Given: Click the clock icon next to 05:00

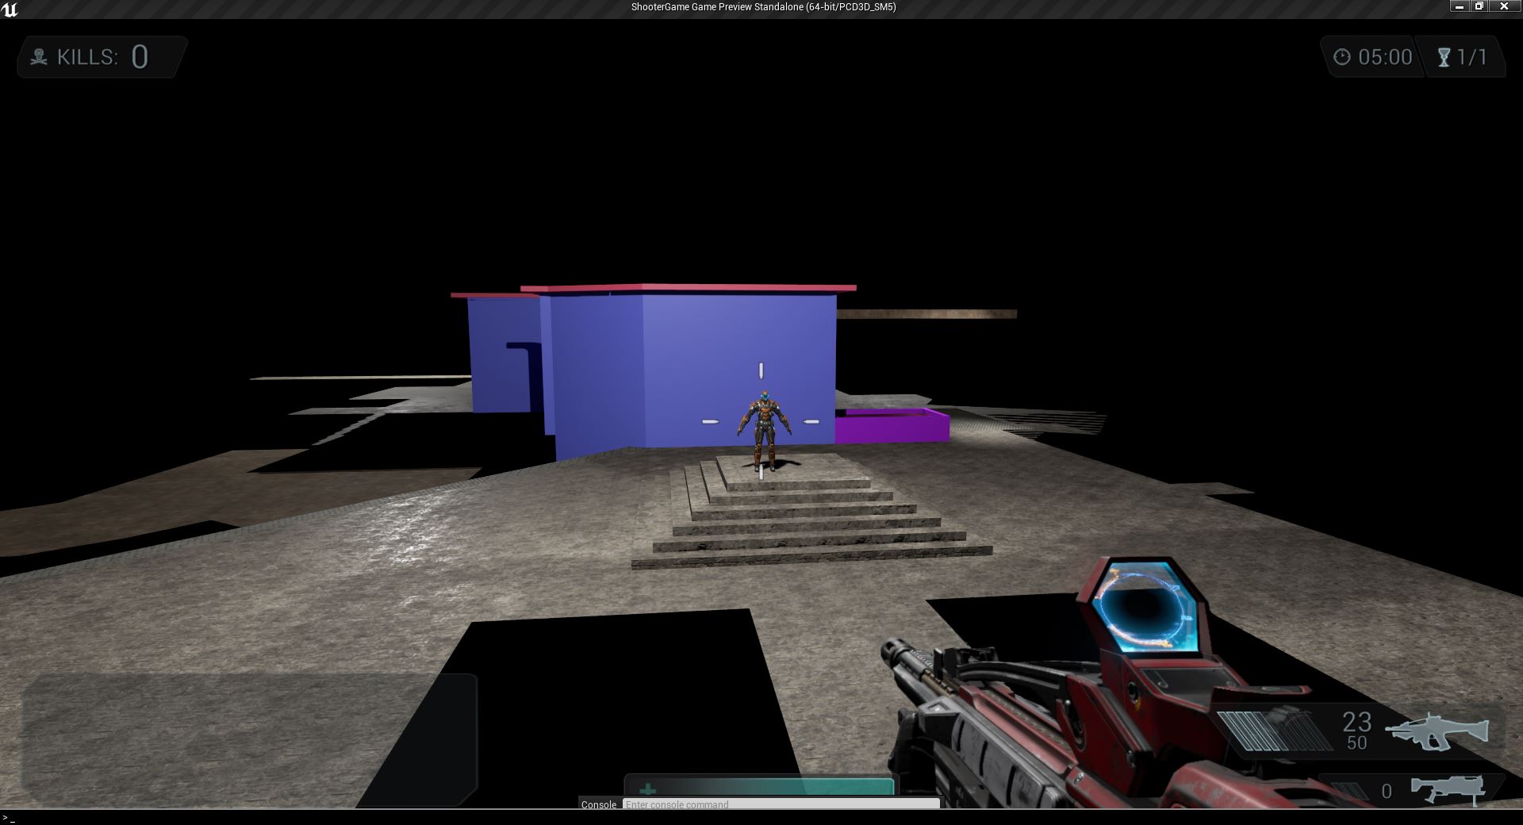Looking at the screenshot, I should point(1341,57).
